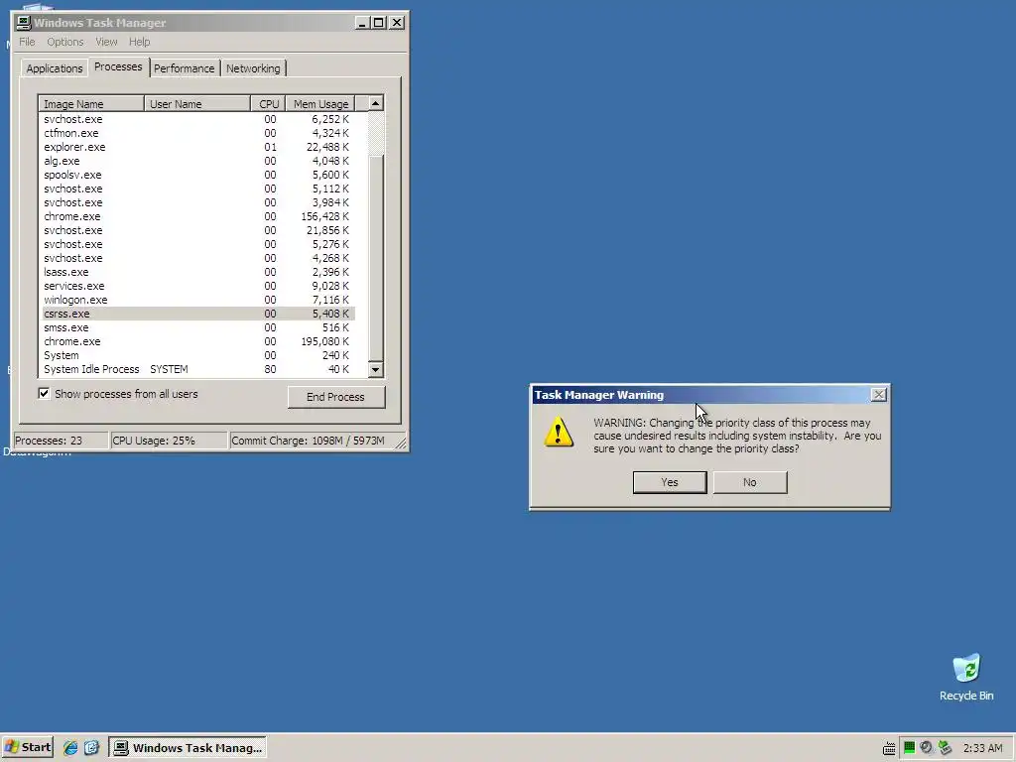This screenshot has height=762, width=1016.
Task: Click the warning triangle icon in the dialog
Action: (559, 432)
